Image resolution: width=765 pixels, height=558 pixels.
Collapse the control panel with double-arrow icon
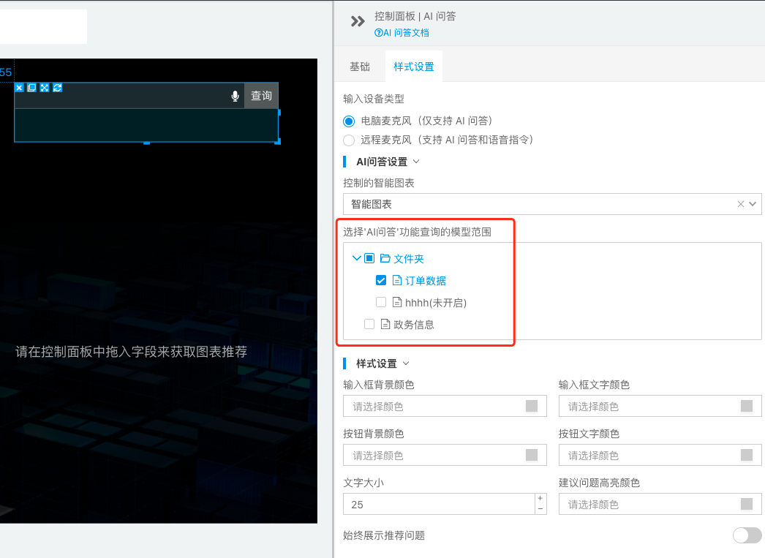(x=358, y=21)
